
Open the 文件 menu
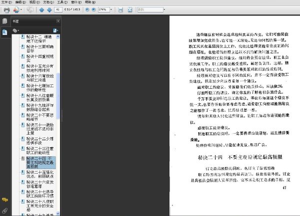(6, 2)
